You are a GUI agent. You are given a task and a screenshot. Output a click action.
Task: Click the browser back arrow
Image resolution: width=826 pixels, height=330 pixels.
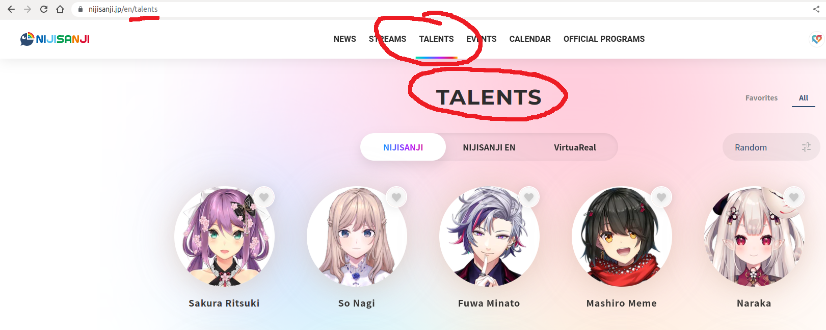11,9
